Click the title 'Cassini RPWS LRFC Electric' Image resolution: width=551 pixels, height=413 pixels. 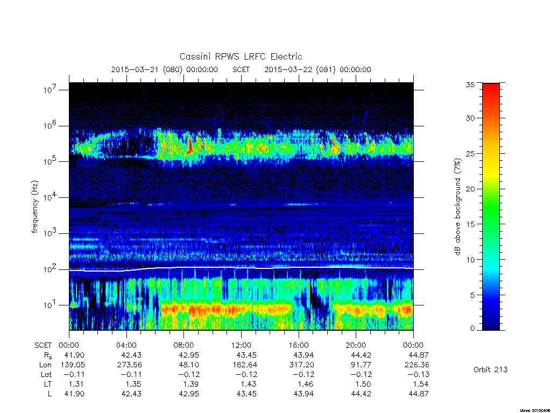tap(241, 56)
